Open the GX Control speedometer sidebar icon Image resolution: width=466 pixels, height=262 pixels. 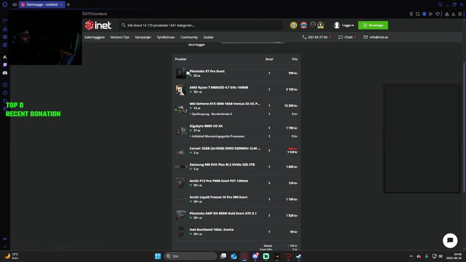5,21
